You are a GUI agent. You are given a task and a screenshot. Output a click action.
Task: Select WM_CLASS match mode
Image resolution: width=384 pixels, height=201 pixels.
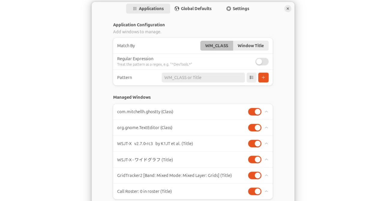217,46
